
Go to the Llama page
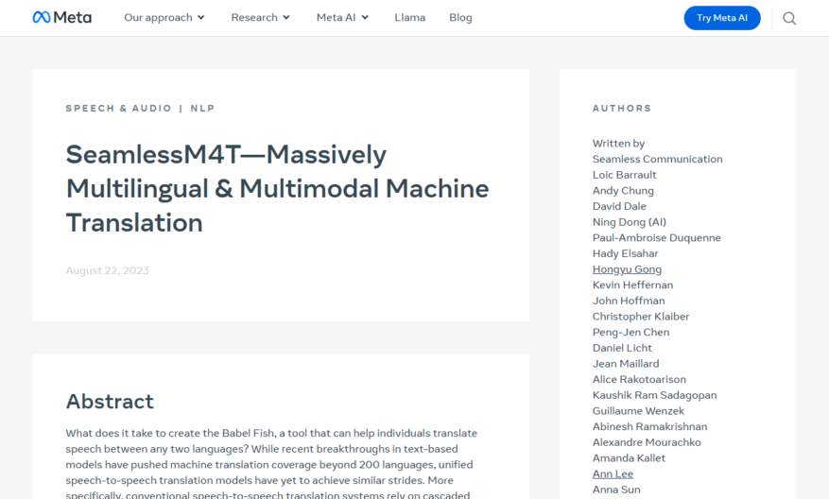click(x=409, y=17)
